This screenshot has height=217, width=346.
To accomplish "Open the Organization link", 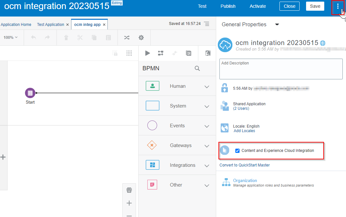I will [x=245, y=180].
